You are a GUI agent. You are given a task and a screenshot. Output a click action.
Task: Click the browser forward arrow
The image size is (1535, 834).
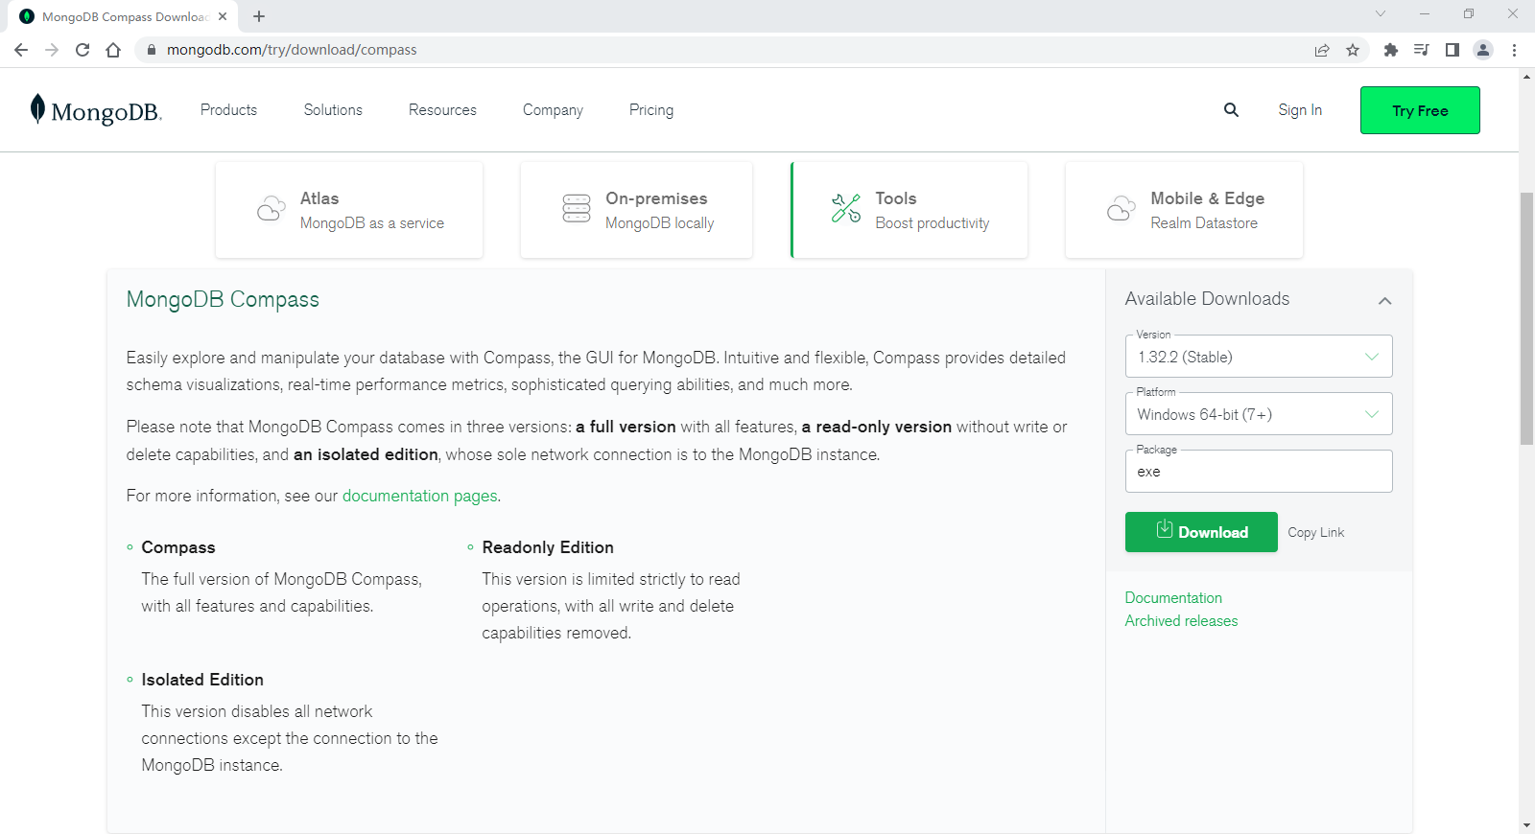52,50
